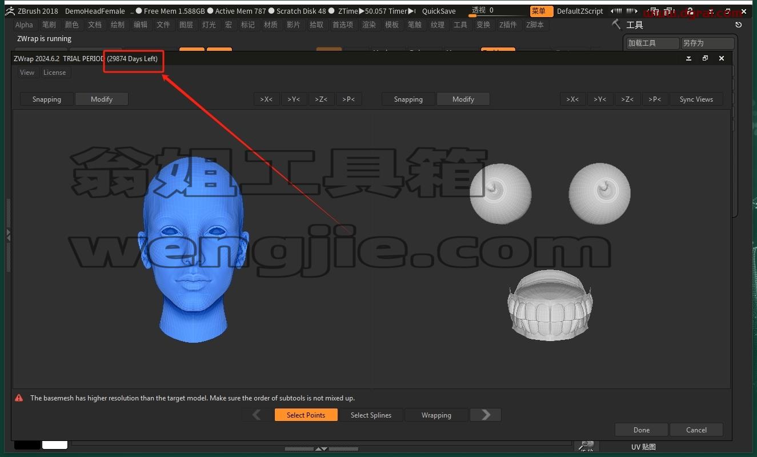Open the ZWrap View menu
757x457 pixels.
[x=27, y=73]
